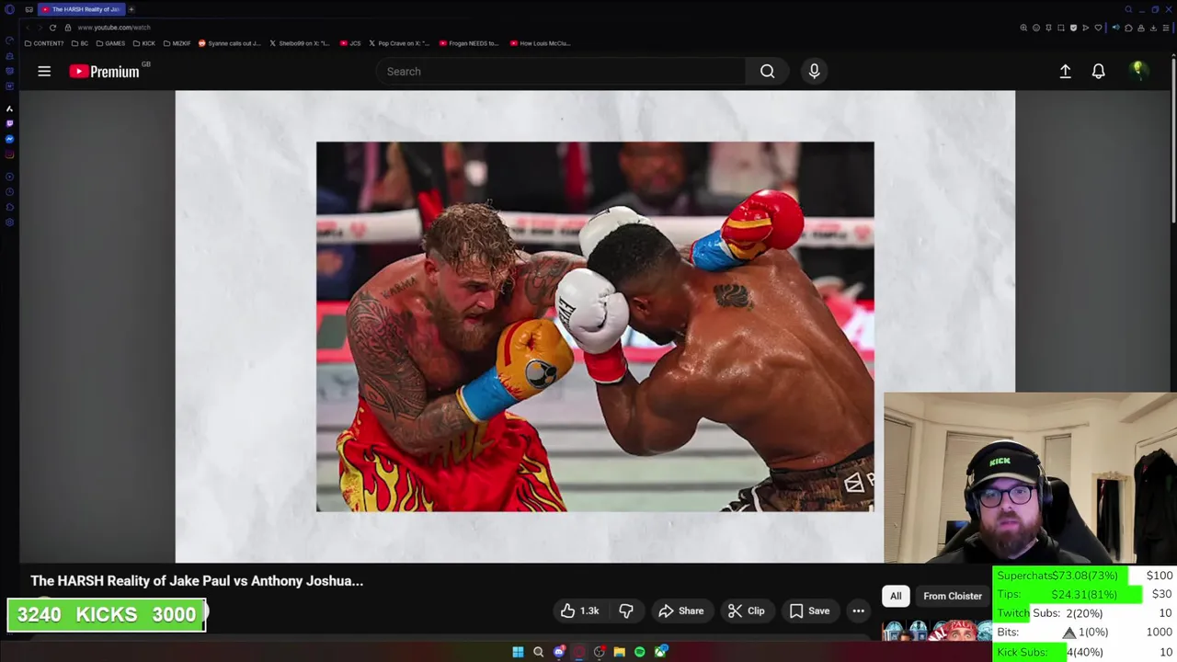Open Spotify from the taskbar

(x=639, y=652)
